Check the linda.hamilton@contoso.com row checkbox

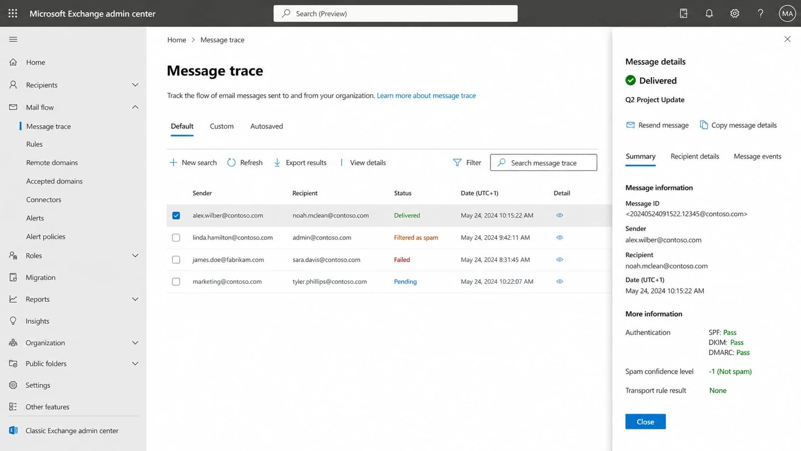[176, 237]
